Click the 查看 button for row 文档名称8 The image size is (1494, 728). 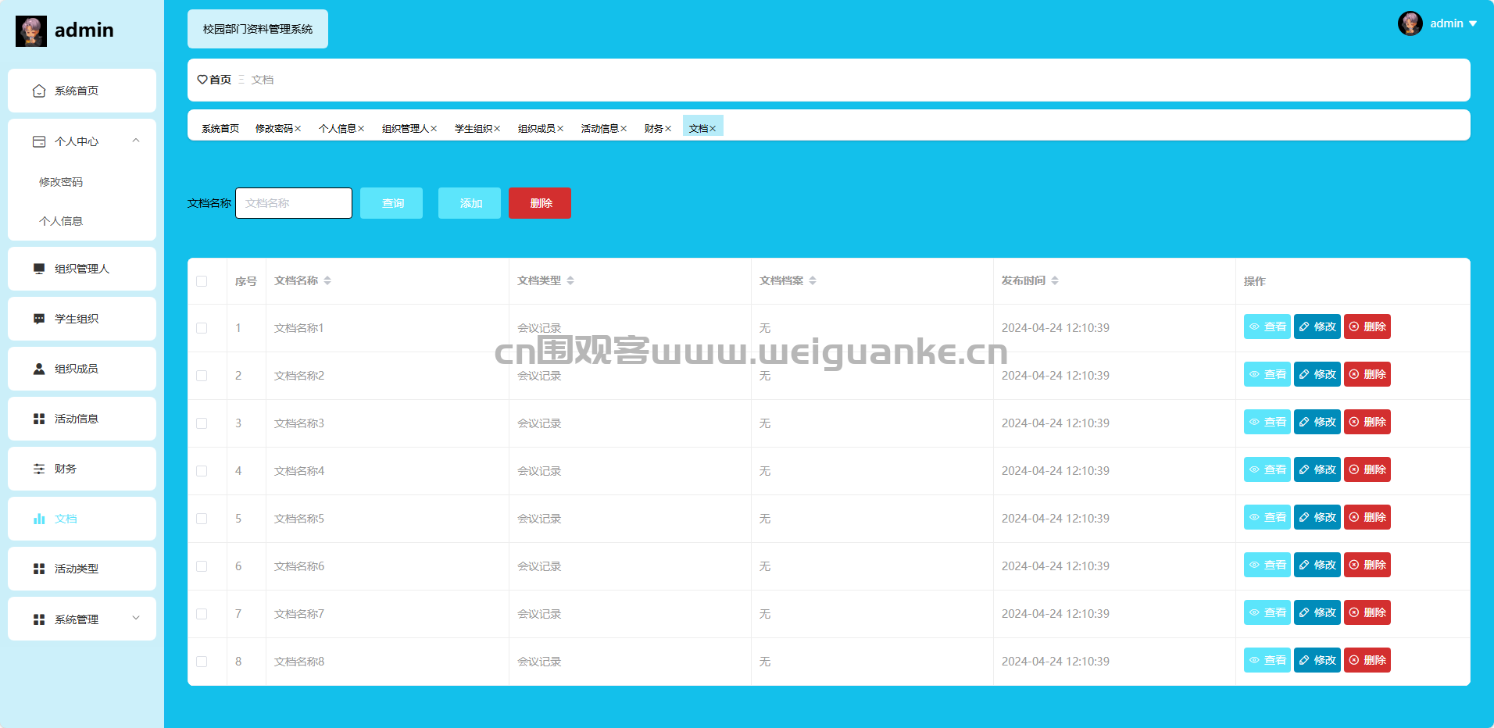pyautogui.click(x=1267, y=660)
